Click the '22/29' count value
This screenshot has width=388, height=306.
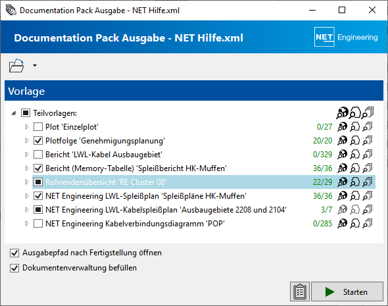(x=322, y=182)
